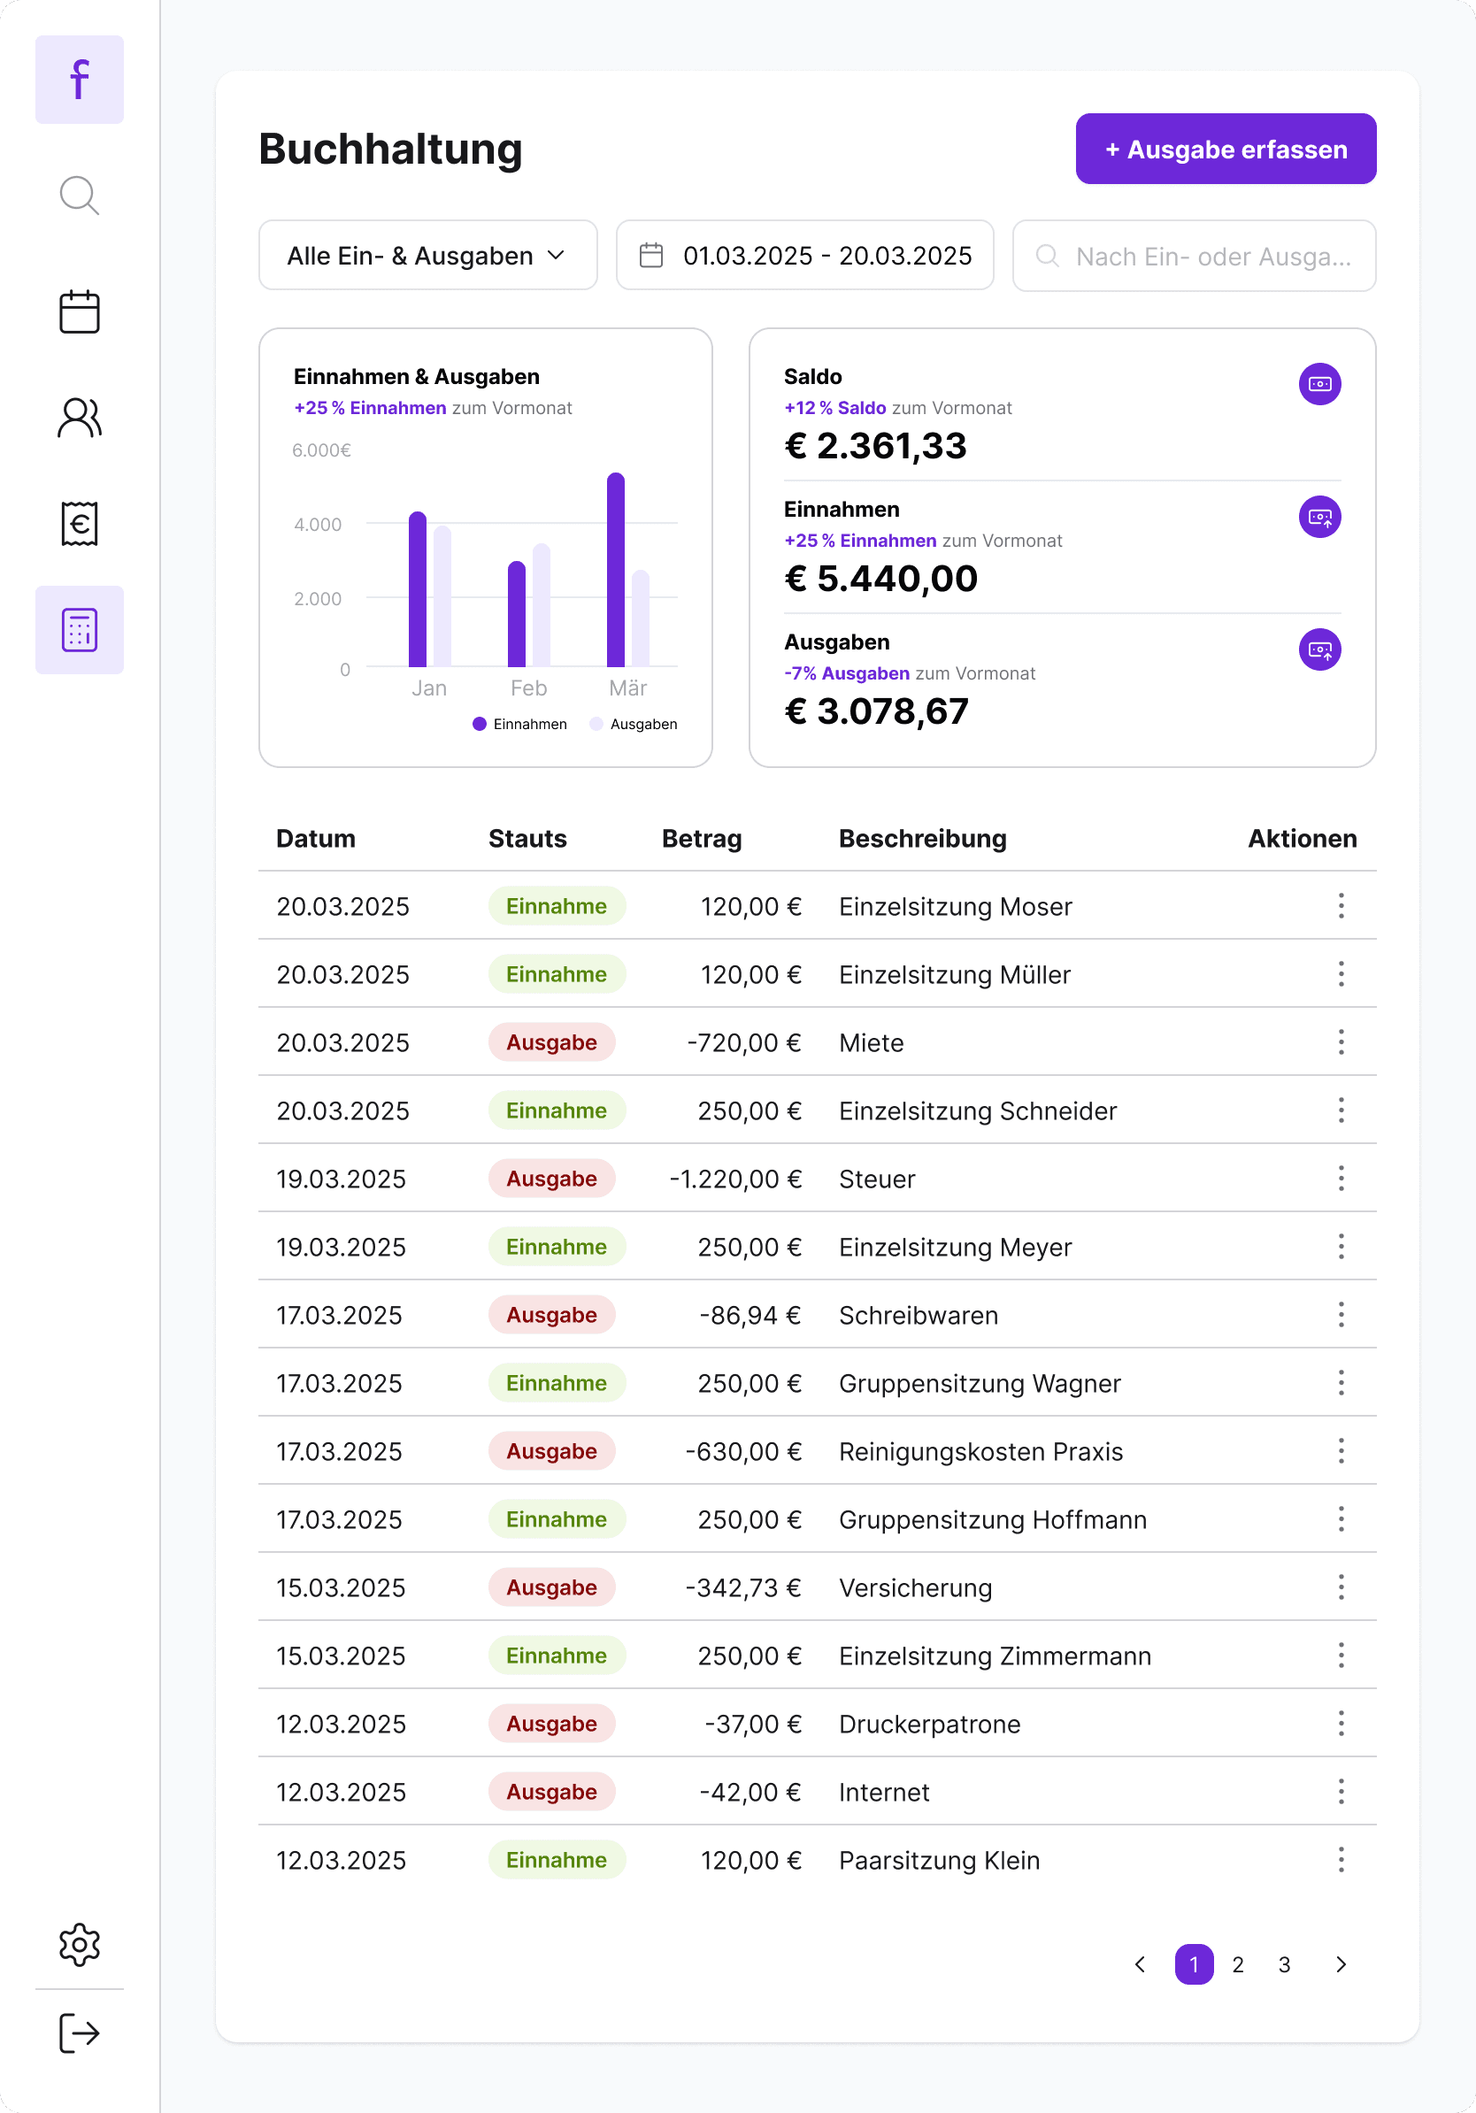Open the calendar in the sidebar
Screen dimensions: 1476x2113
click(79, 312)
